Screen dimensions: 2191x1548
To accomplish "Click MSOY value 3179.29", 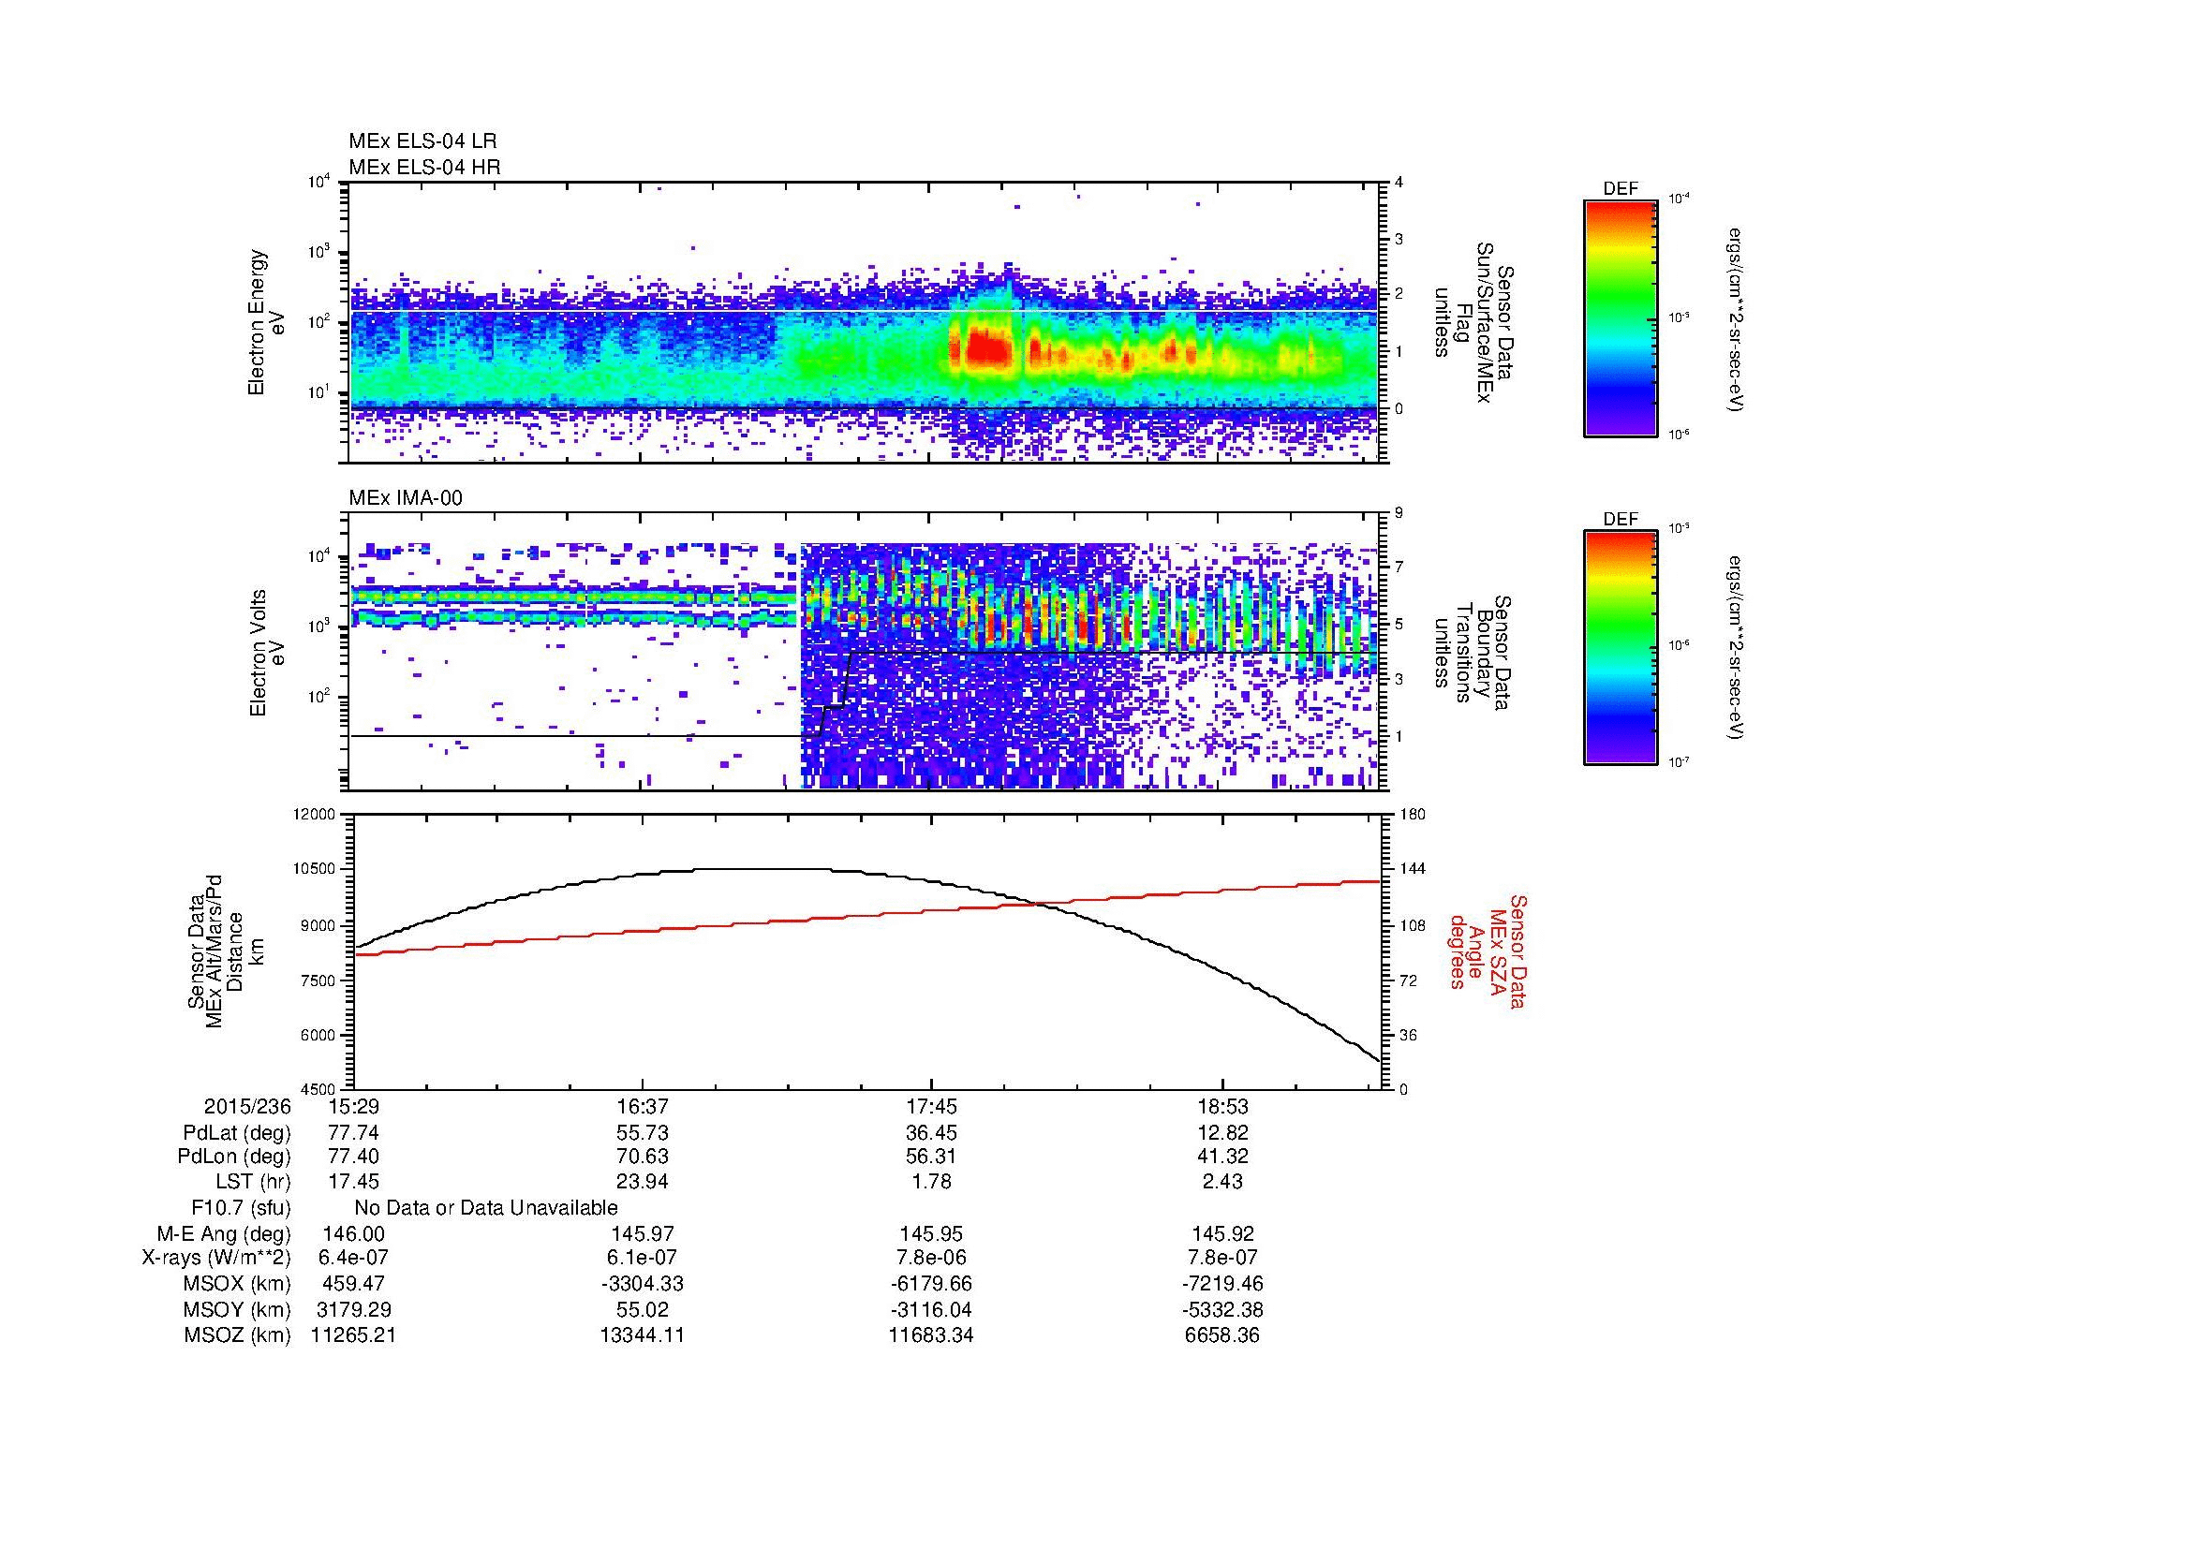I will click(353, 1309).
